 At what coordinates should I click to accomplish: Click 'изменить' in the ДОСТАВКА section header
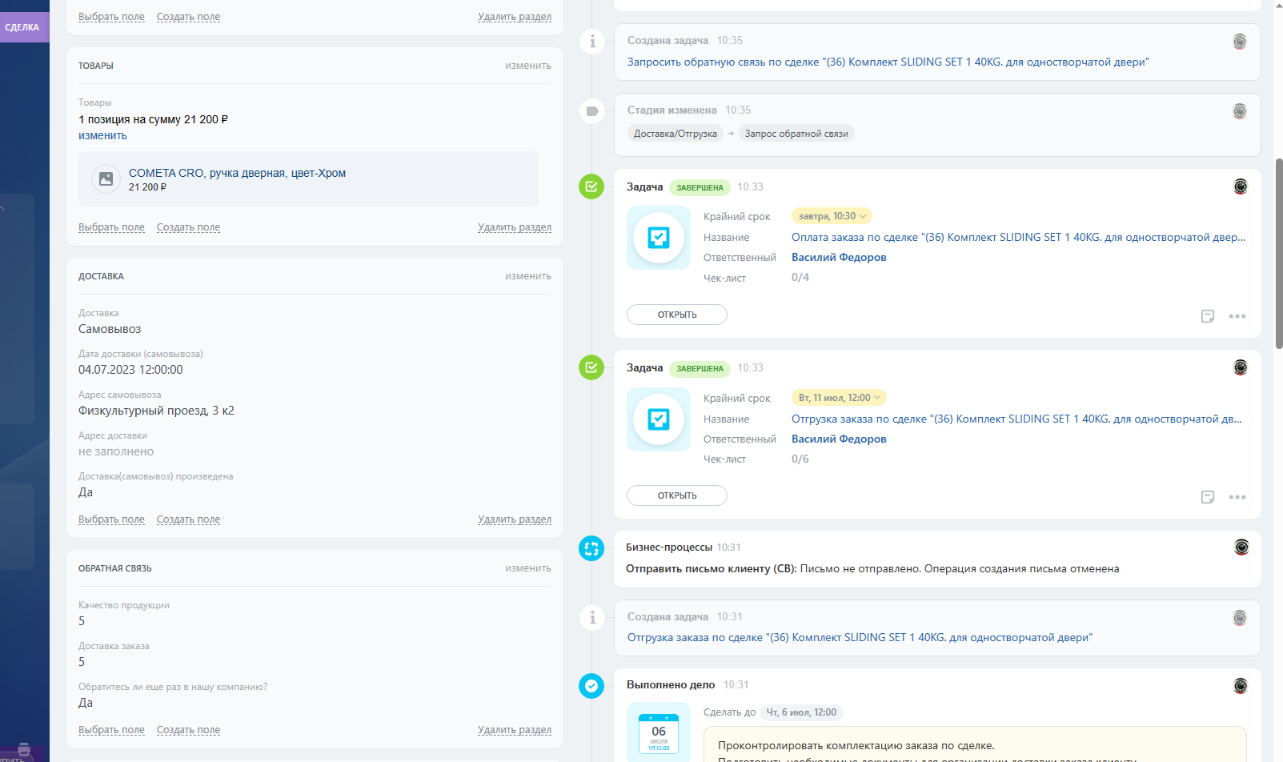click(x=527, y=276)
